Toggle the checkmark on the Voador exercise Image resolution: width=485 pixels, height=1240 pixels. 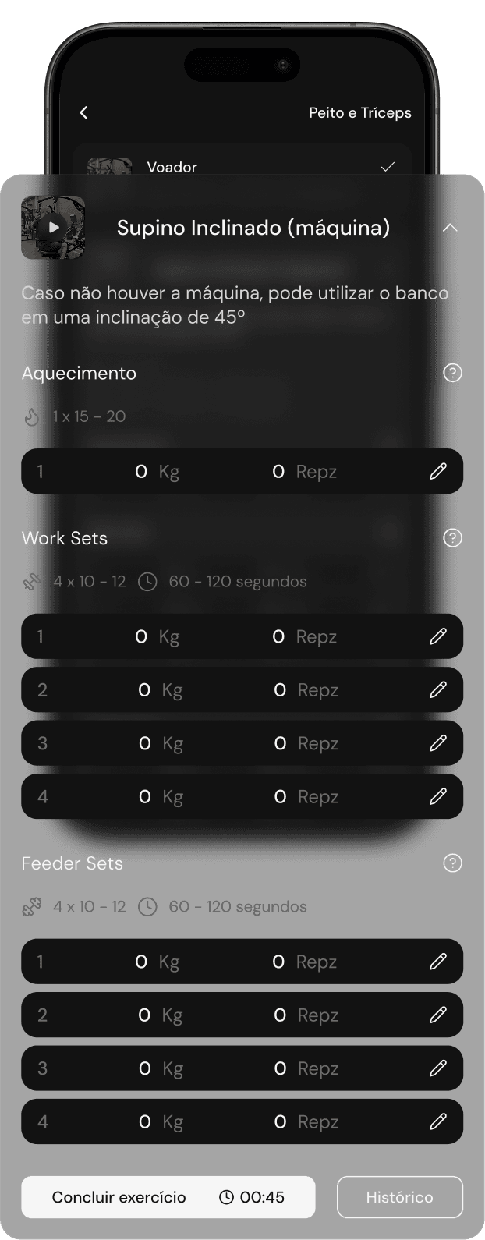point(388,166)
